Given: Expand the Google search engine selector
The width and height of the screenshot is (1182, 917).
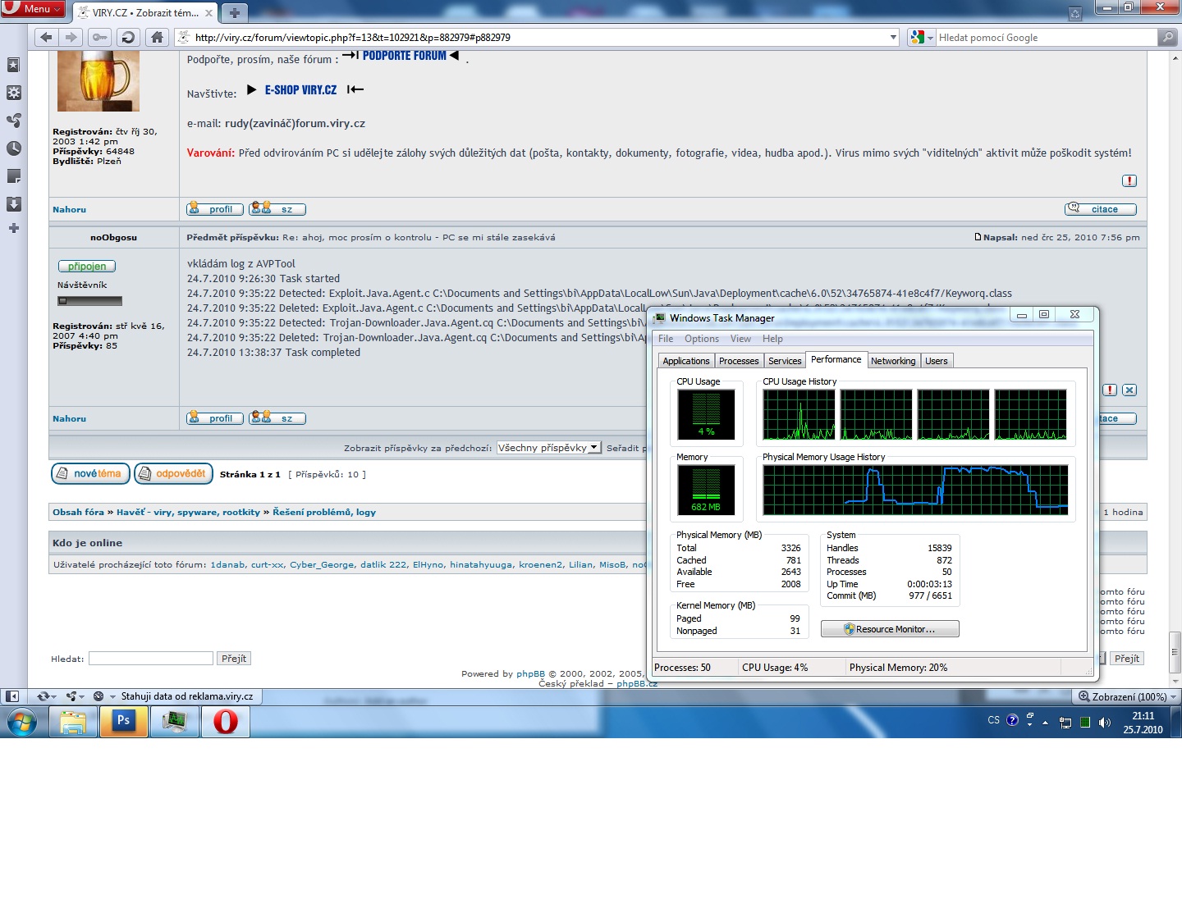Looking at the screenshot, I should (x=922, y=37).
